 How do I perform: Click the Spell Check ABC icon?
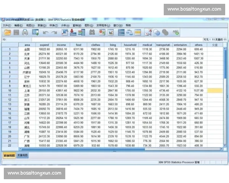pyautogui.click(x=176, y=33)
